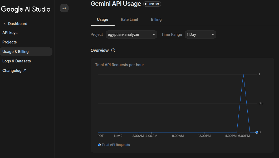Click the info icon next to Overview
The width and height of the screenshot is (279, 158).
click(x=113, y=50)
